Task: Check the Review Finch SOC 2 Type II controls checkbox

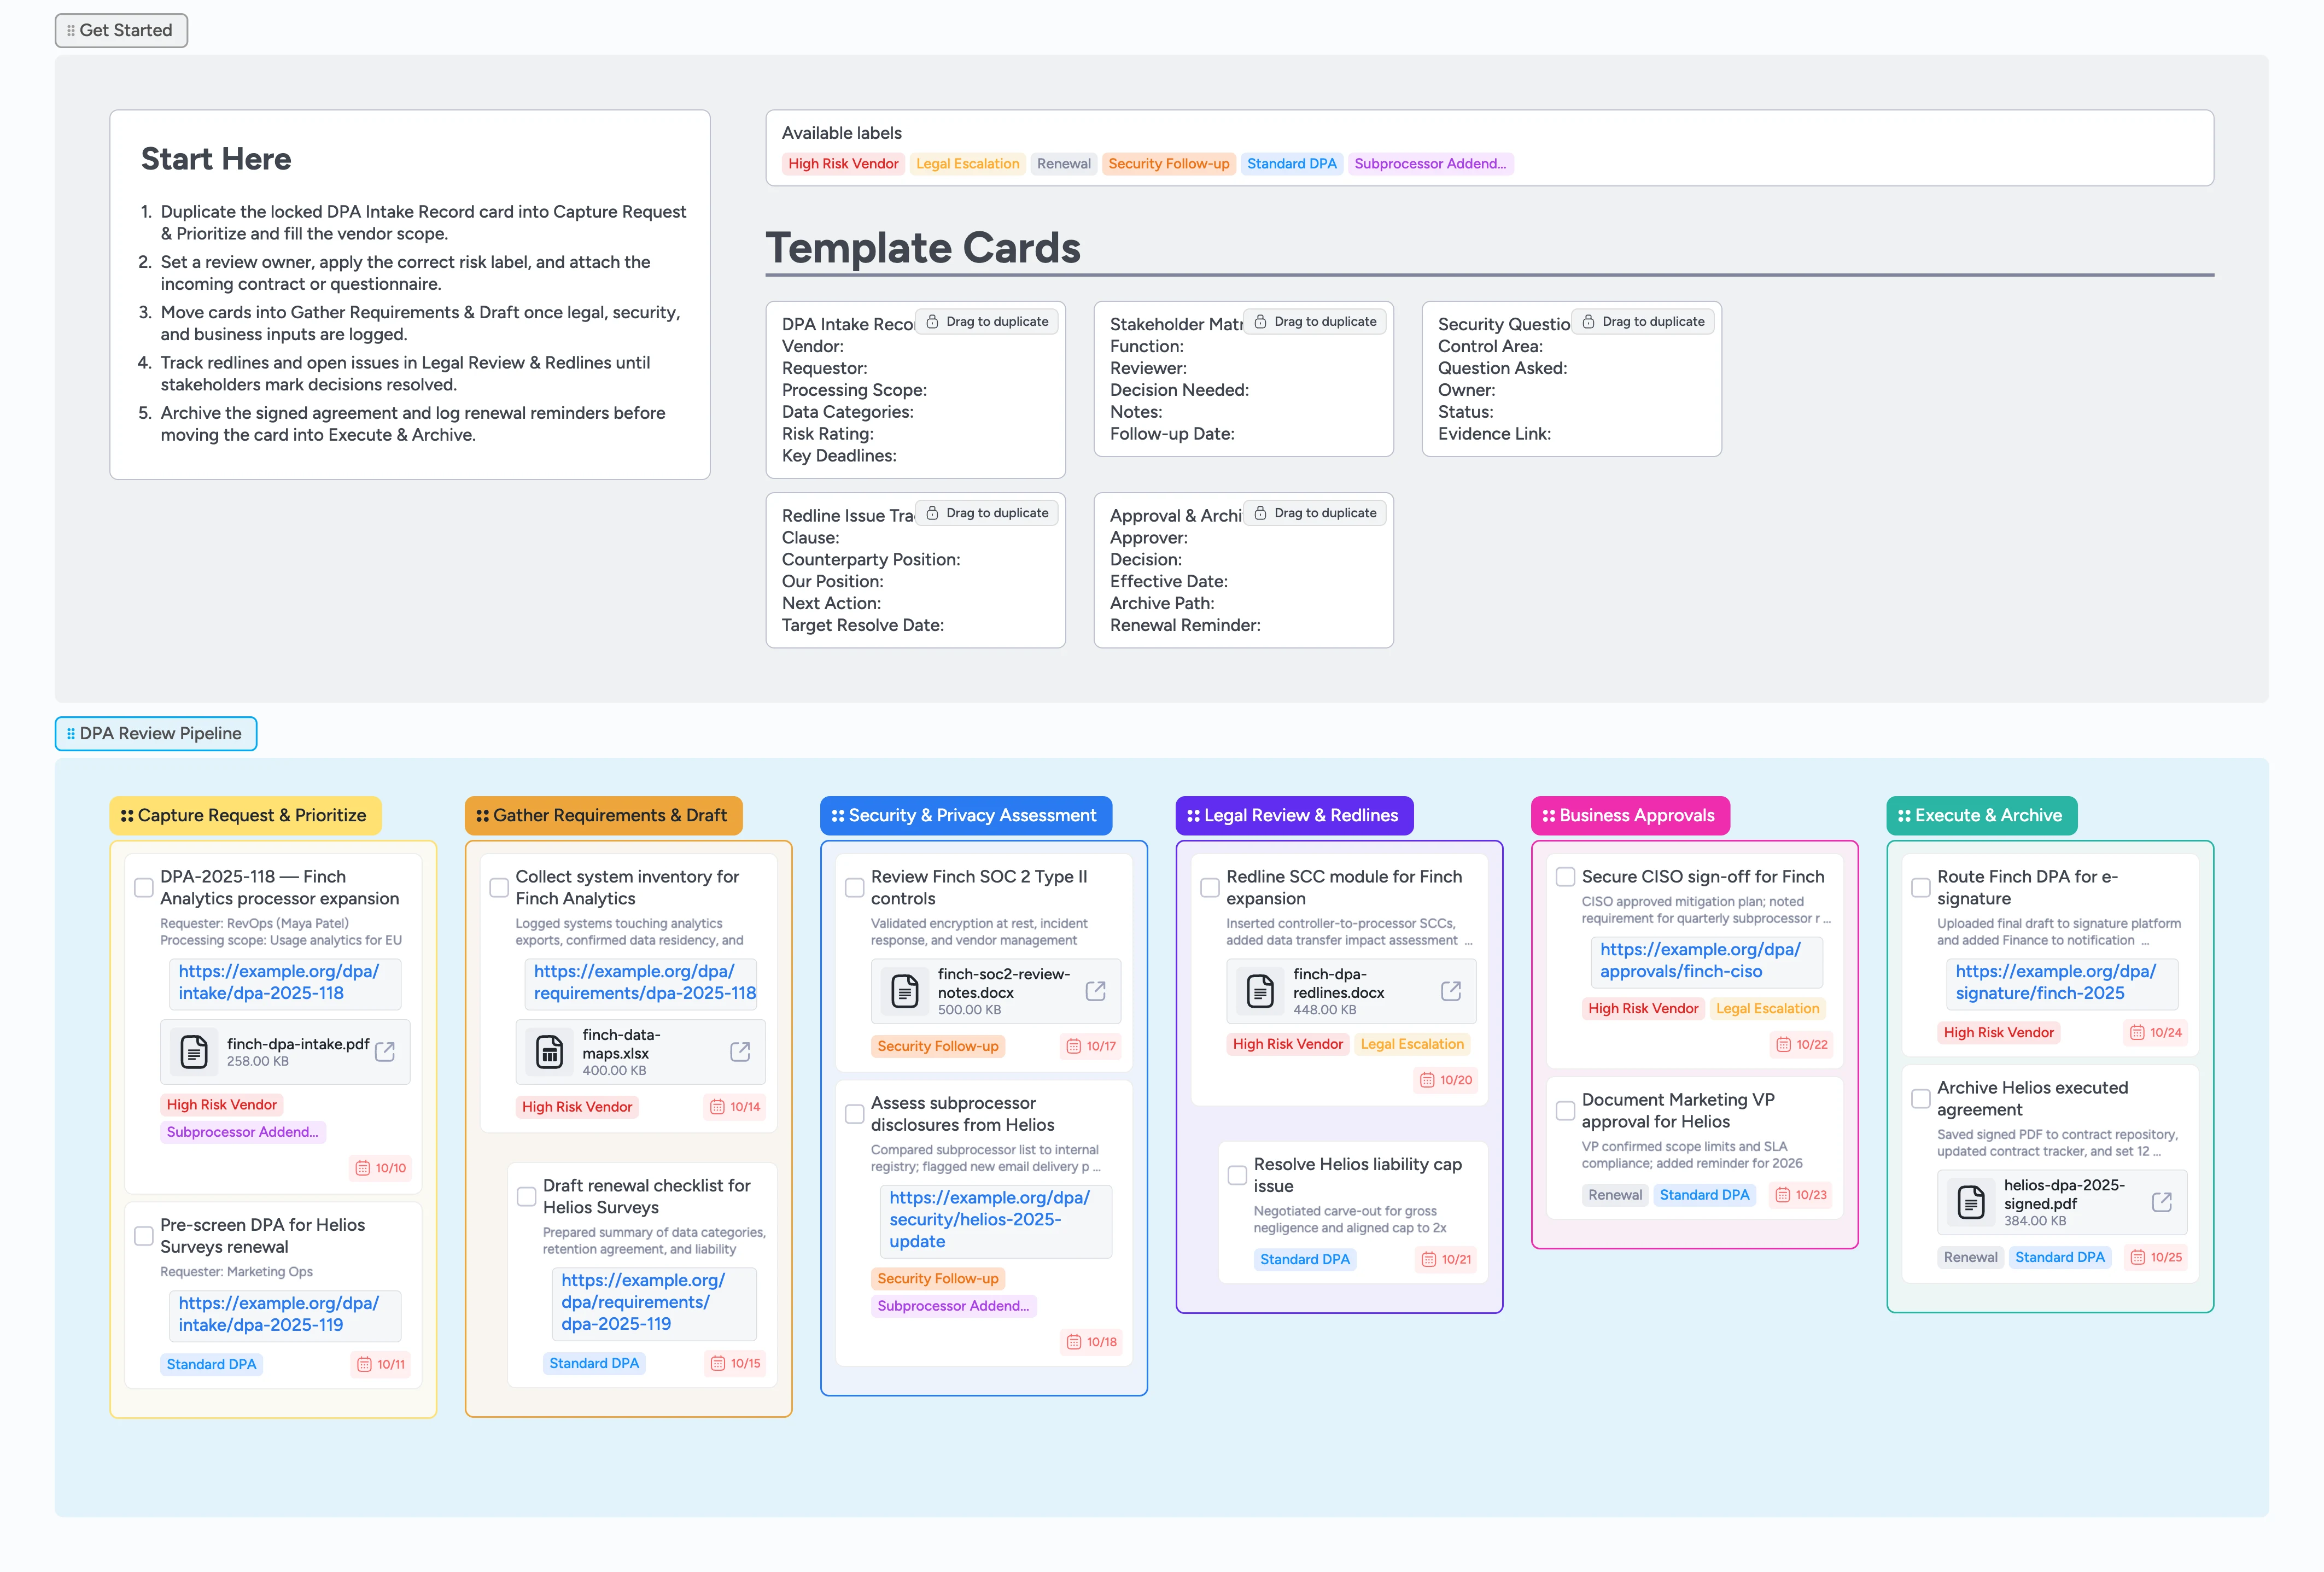Action: pyautogui.click(x=854, y=886)
